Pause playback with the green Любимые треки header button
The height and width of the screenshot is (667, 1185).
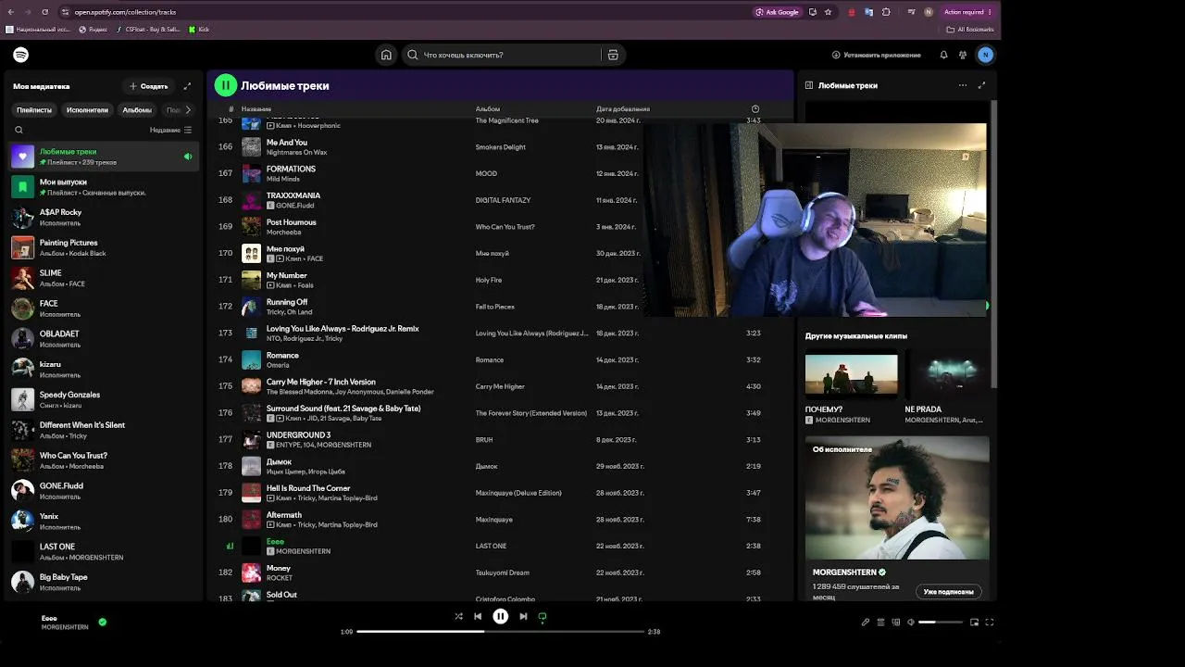pos(225,85)
